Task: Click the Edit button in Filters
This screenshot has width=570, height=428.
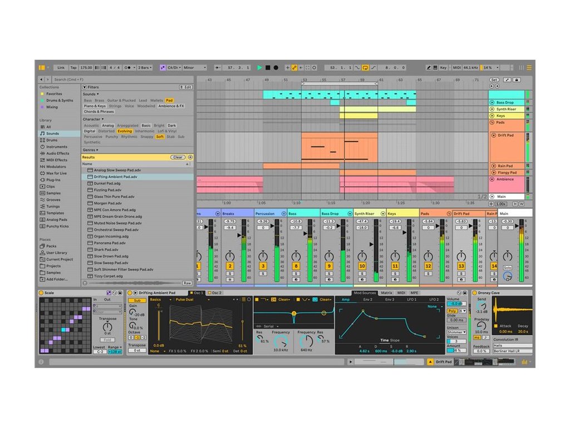Action: point(186,87)
